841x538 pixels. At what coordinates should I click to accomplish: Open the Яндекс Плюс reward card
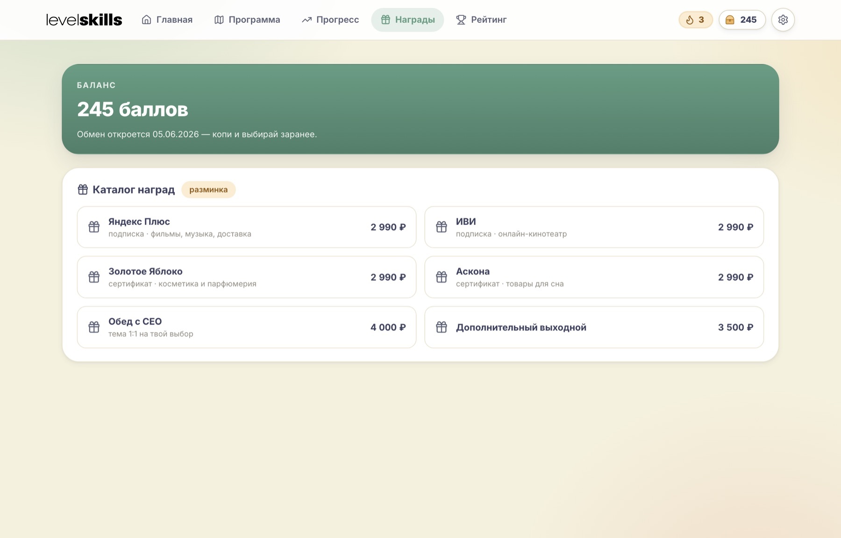pos(247,227)
